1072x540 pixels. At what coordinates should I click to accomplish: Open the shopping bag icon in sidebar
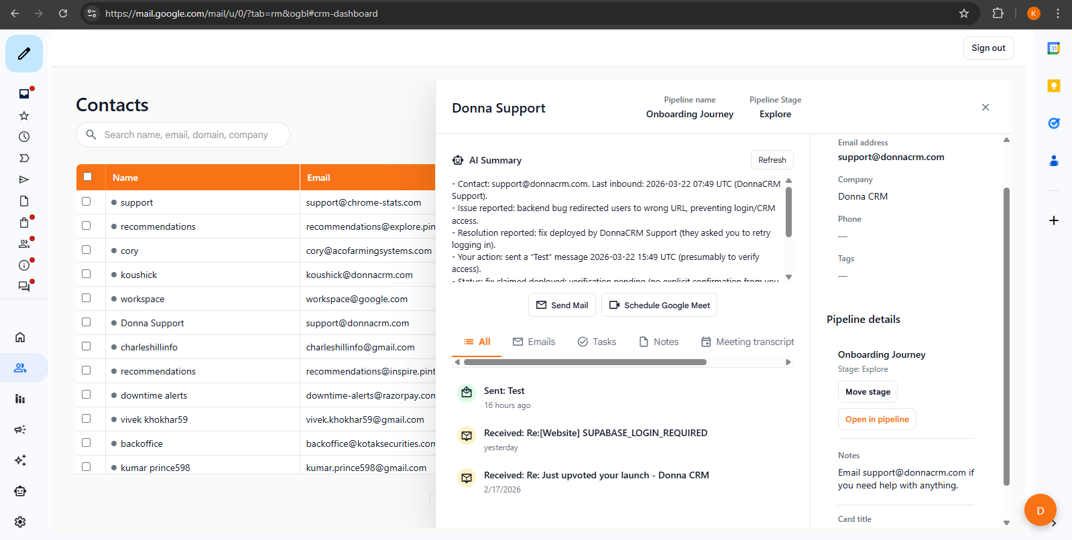[x=24, y=222]
